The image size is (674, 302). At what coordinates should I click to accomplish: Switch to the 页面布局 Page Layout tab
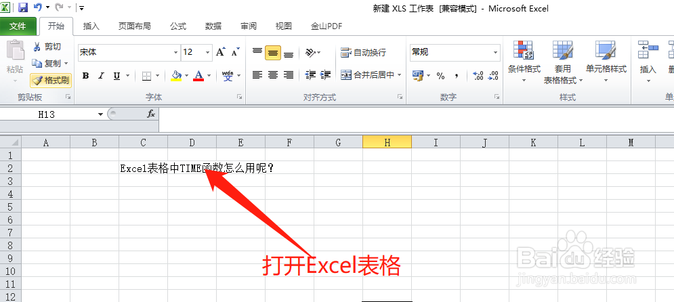pyautogui.click(x=135, y=26)
